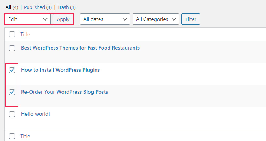Toggle the bottom select-all Title checkbox
The width and height of the screenshot is (266, 141).
point(12,136)
